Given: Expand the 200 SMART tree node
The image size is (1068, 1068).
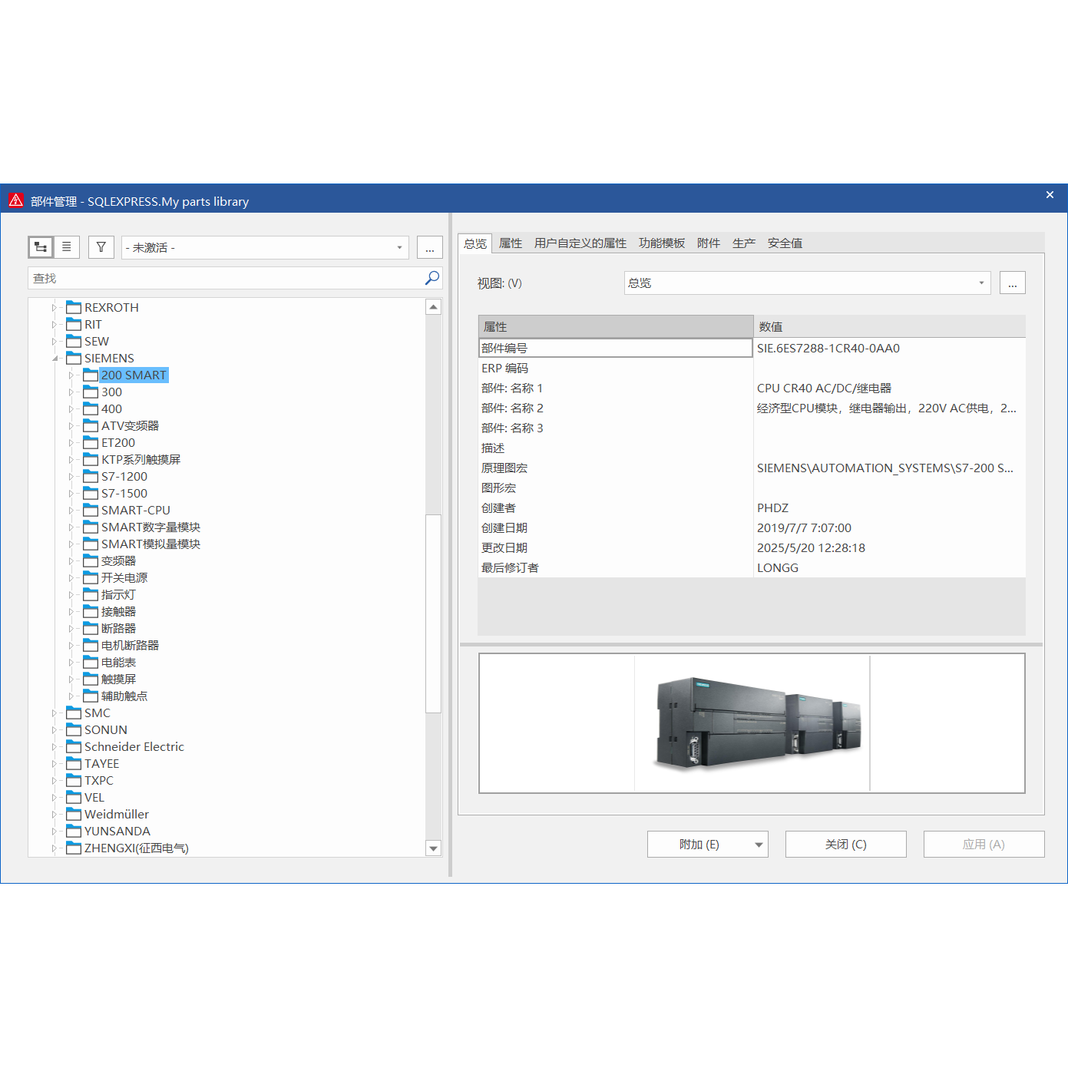Looking at the screenshot, I should click(71, 375).
